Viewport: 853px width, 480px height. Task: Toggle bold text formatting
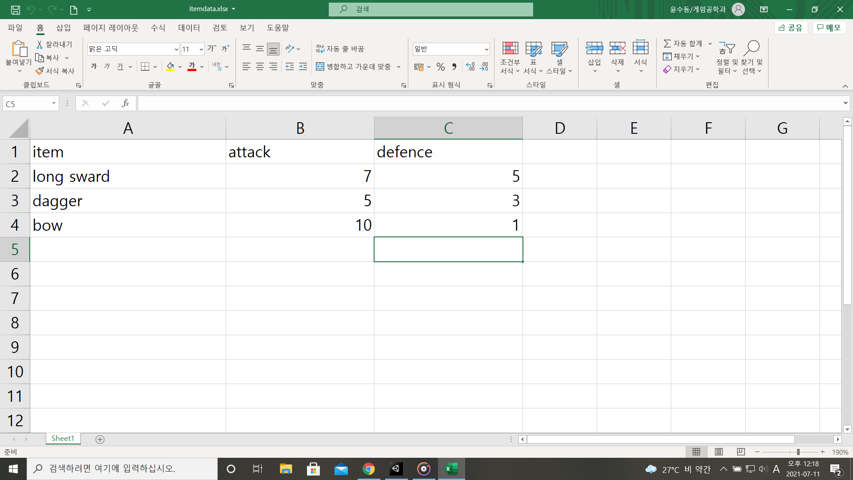pos(94,67)
